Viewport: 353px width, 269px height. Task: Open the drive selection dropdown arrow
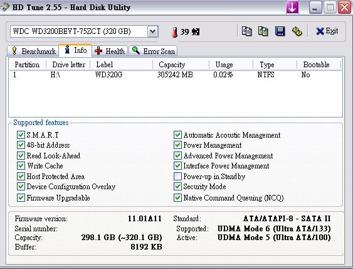152,31
